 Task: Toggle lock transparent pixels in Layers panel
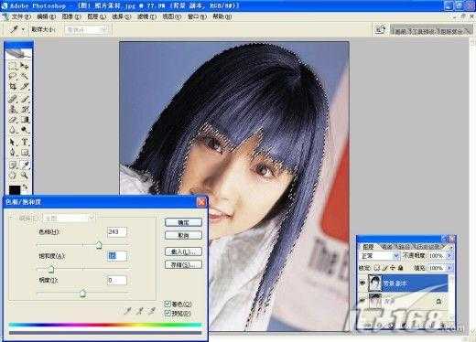(x=377, y=268)
